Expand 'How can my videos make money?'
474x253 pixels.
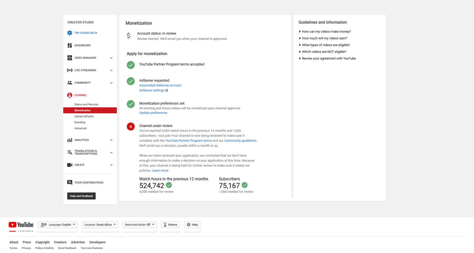point(325,32)
